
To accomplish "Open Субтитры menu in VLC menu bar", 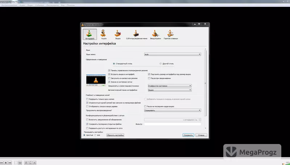I will pyautogui.click(x=40, y=5).
